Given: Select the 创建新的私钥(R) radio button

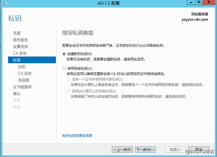Looking at the screenshot, I should 64,54.
